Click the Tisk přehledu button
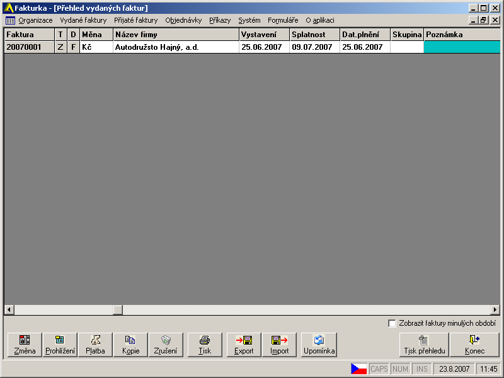504x378 pixels. 424,345
